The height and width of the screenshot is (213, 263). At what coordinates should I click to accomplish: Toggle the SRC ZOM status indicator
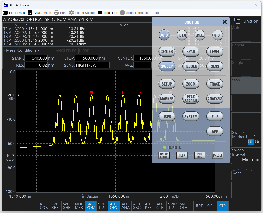pos(91,206)
